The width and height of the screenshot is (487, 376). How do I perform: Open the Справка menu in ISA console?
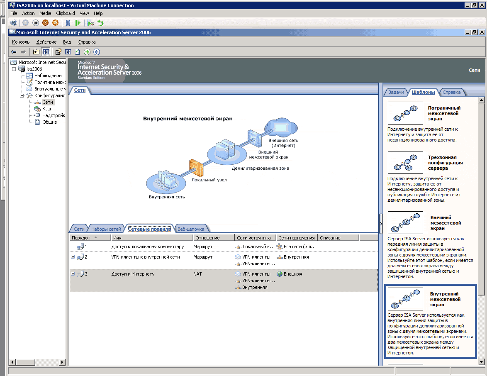point(87,42)
